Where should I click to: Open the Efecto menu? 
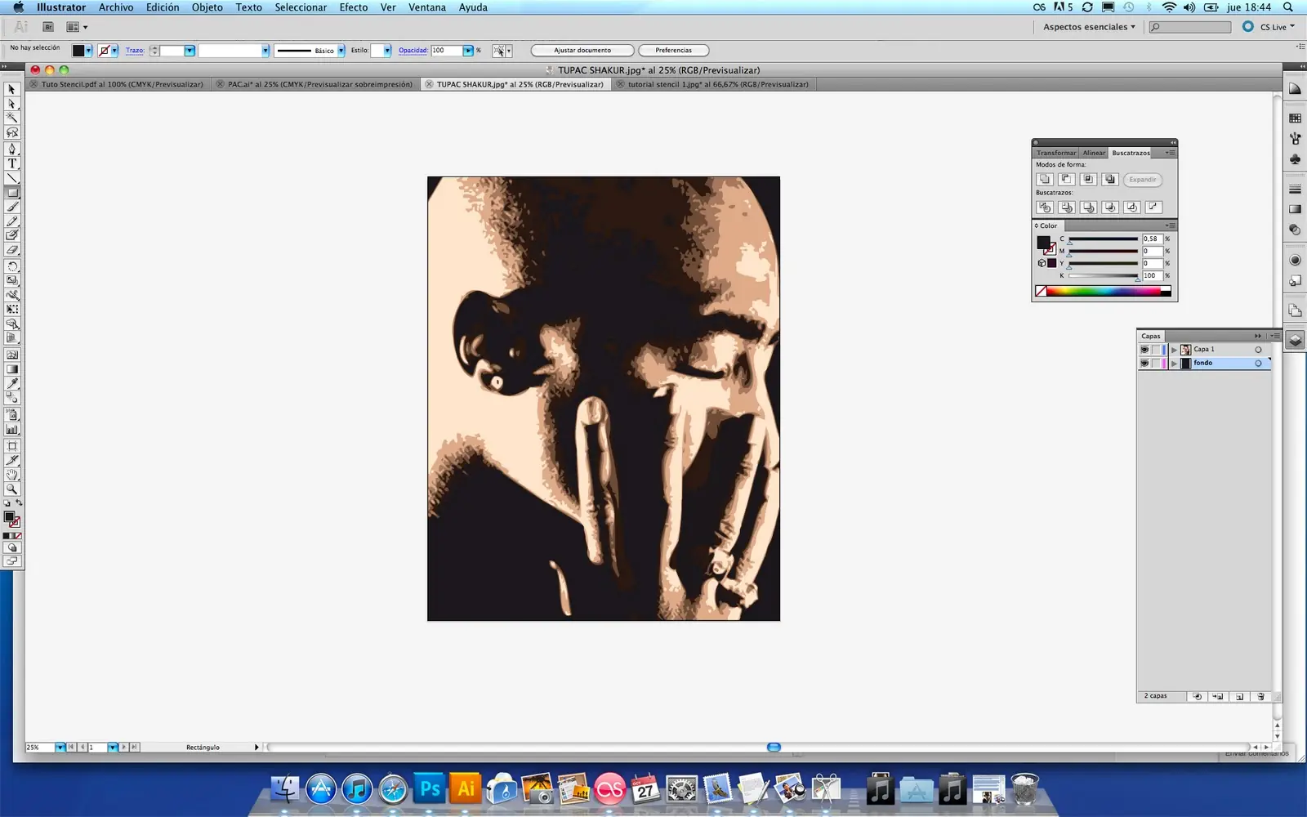click(x=353, y=7)
